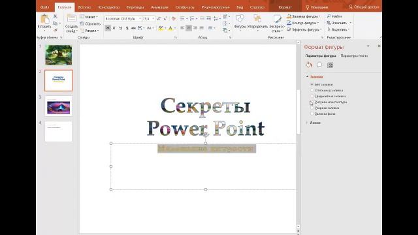Center align text in paragraph group
418x235 pixels.
pyautogui.click(x=189, y=28)
